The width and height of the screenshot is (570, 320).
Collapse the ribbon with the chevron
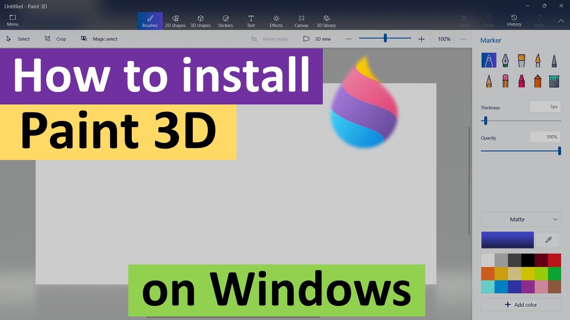561,20
